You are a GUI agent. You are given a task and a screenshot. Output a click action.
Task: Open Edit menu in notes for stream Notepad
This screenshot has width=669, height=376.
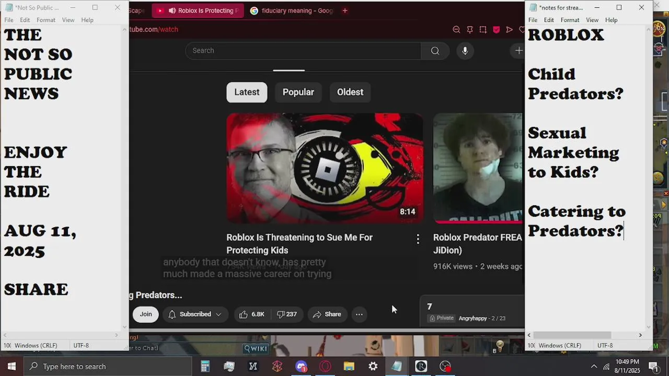[549, 20]
